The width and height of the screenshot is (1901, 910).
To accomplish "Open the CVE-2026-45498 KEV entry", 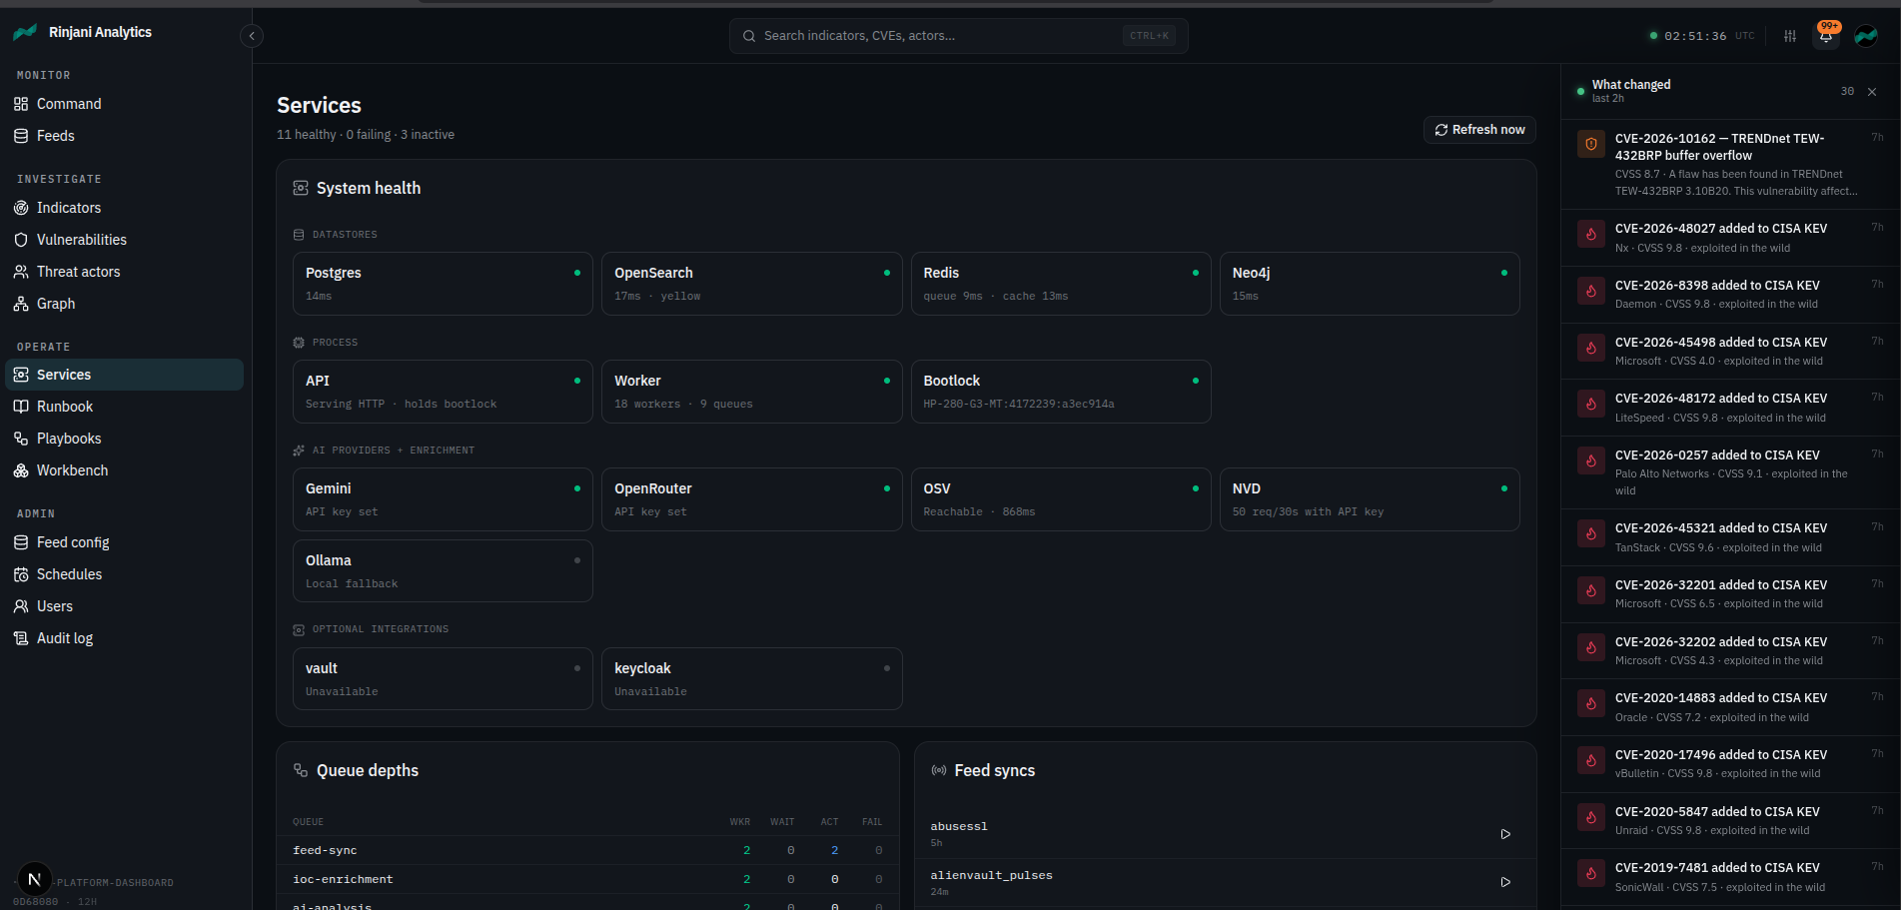I will (1730, 352).
